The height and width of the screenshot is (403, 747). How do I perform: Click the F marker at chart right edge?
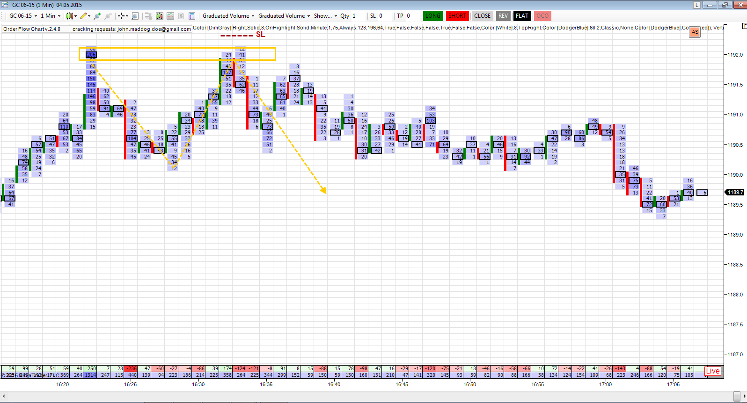(744, 26)
